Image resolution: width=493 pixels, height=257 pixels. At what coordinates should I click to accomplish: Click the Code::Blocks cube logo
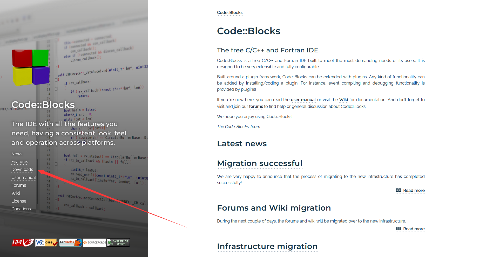pyautogui.click(x=31, y=67)
